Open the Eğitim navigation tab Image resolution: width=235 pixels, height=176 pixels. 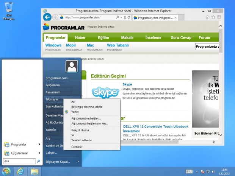click(x=103, y=37)
